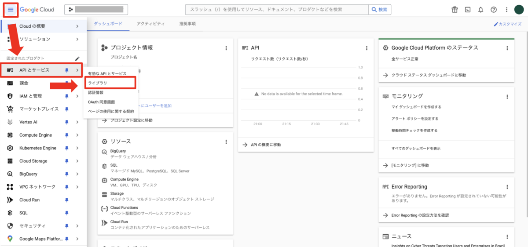Screen dimensions: 528x247
Task: Toggle the pin for BigQuery in sidebar
Action: [x=67, y=174]
